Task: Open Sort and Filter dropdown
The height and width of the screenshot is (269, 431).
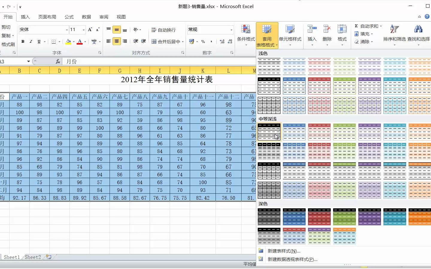Action: click(394, 35)
